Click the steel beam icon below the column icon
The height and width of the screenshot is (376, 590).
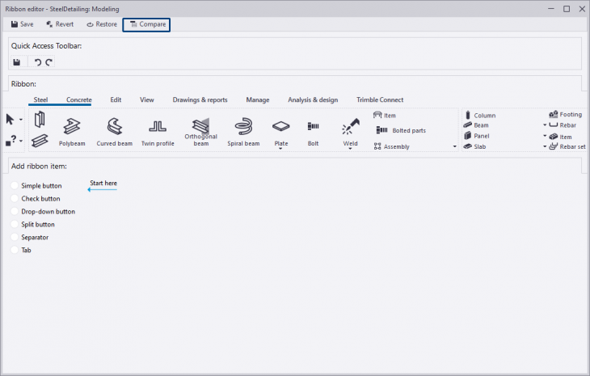(40, 141)
